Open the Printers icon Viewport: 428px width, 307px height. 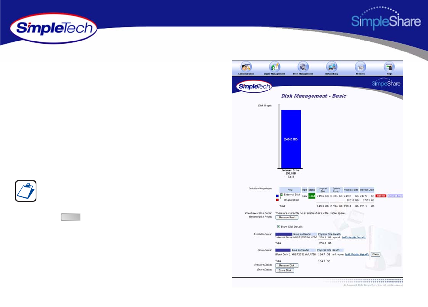360,67
